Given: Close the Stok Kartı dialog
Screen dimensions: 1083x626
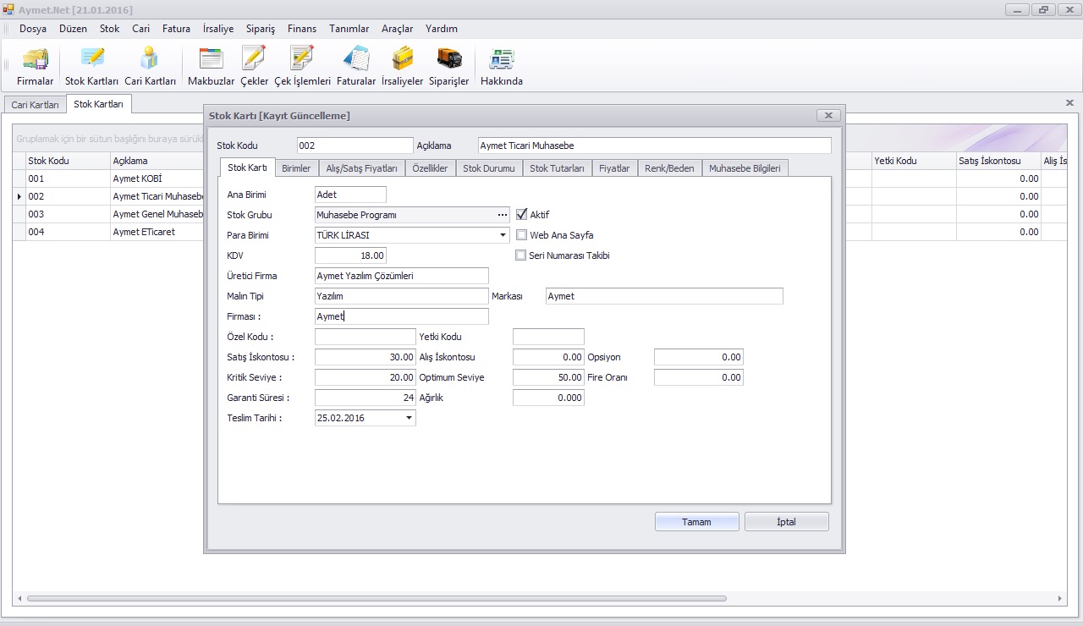Looking at the screenshot, I should [x=828, y=116].
